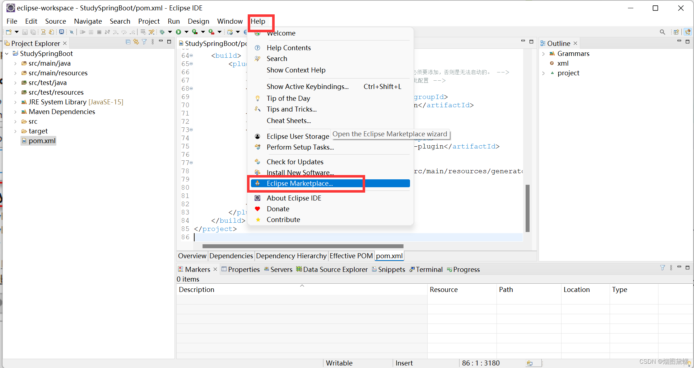Screen dimensions: 694x368
Task: Click the Resource column header in Markers
Action: [462, 289]
